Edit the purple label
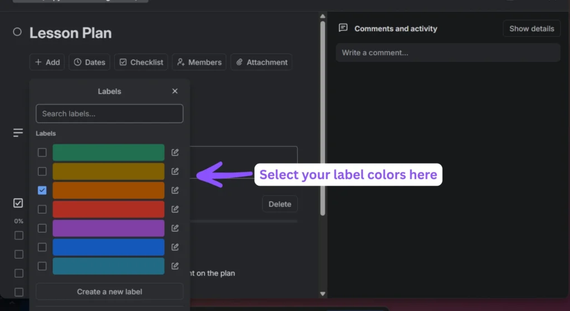Image resolution: width=570 pixels, height=311 pixels. (x=175, y=228)
